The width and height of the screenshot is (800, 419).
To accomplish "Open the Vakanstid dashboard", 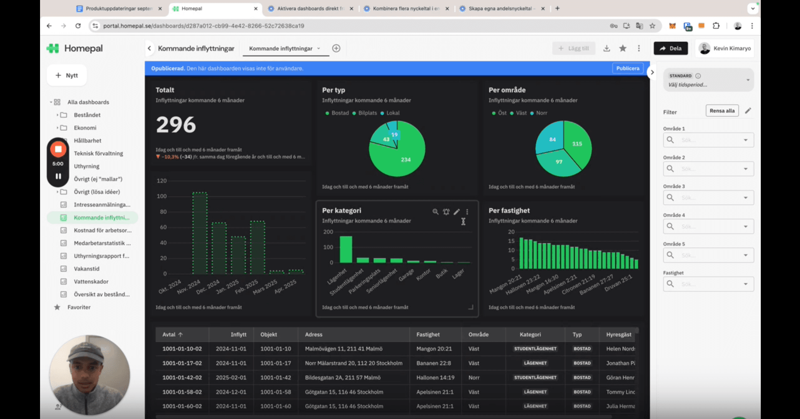I will click(87, 269).
